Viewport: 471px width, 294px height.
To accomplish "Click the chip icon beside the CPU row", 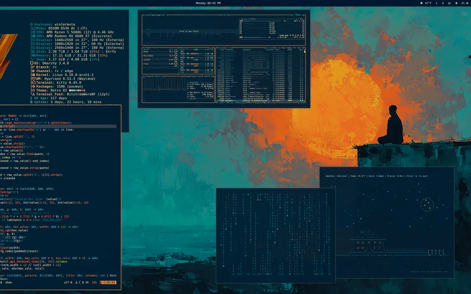I will tap(34, 32).
